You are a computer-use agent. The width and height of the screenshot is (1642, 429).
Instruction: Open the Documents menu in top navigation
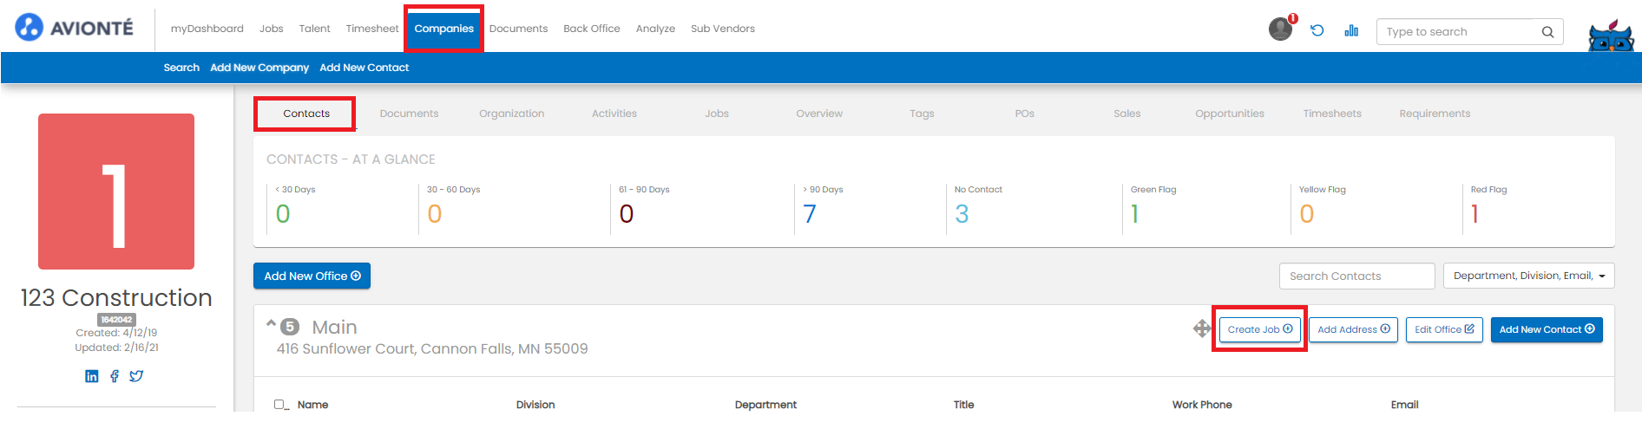coord(519,29)
